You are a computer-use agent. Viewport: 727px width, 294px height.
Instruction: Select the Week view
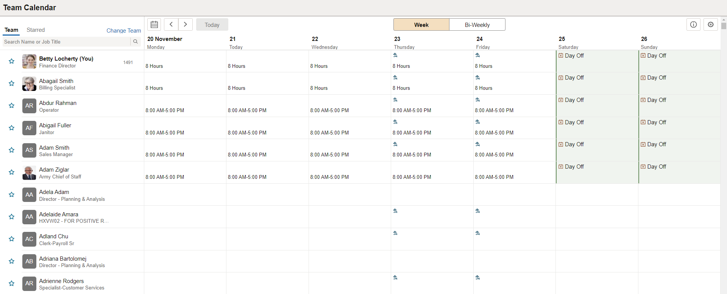421,25
